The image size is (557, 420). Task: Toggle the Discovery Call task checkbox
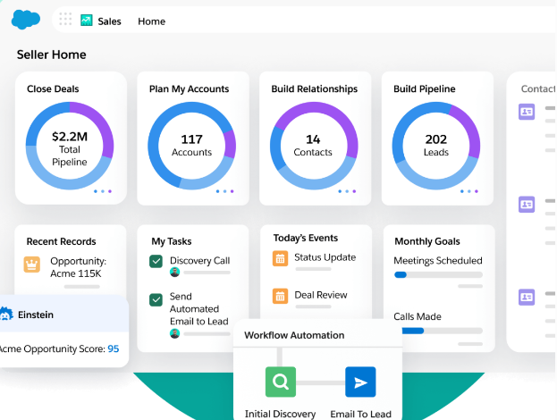coord(156,261)
